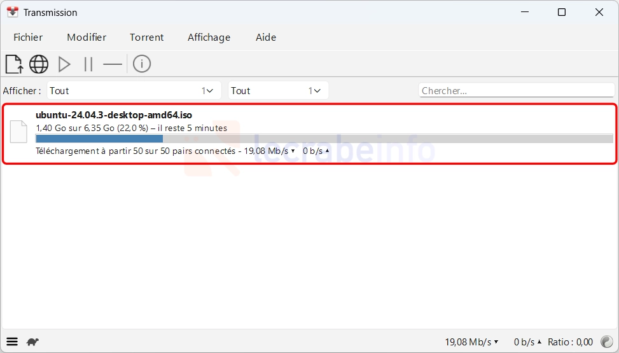Open the hamburger options menu icon
The image size is (619, 353).
click(x=12, y=342)
